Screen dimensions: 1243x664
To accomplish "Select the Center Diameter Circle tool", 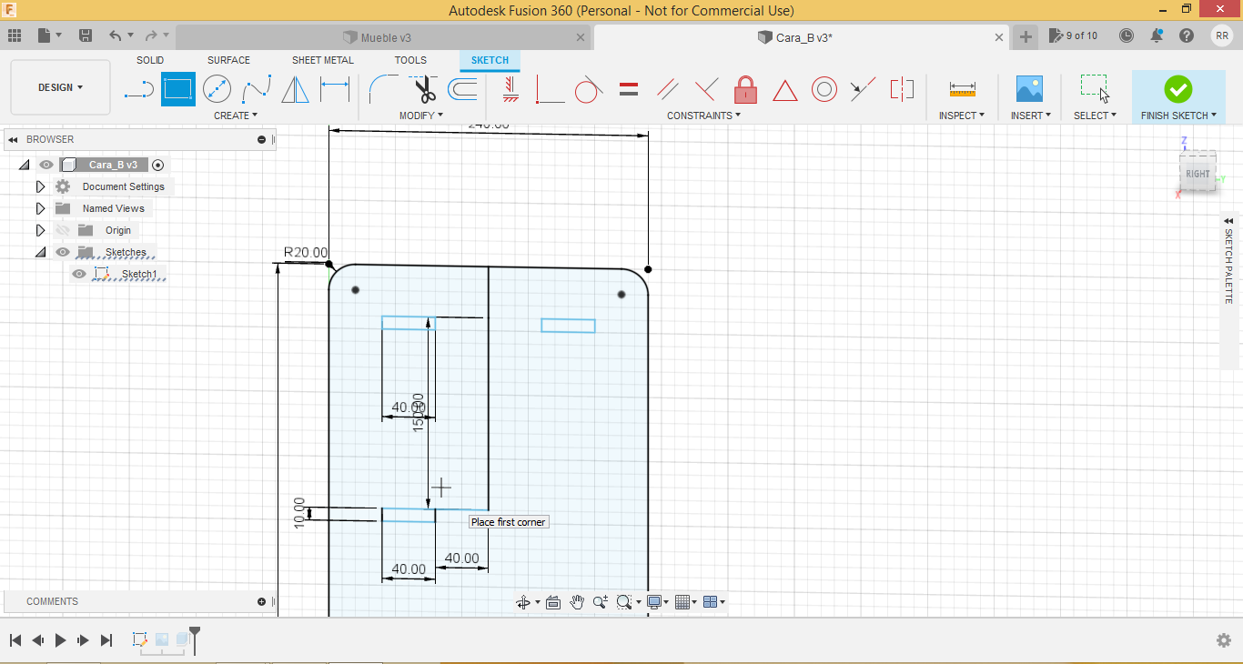I will click(x=217, y=89).
